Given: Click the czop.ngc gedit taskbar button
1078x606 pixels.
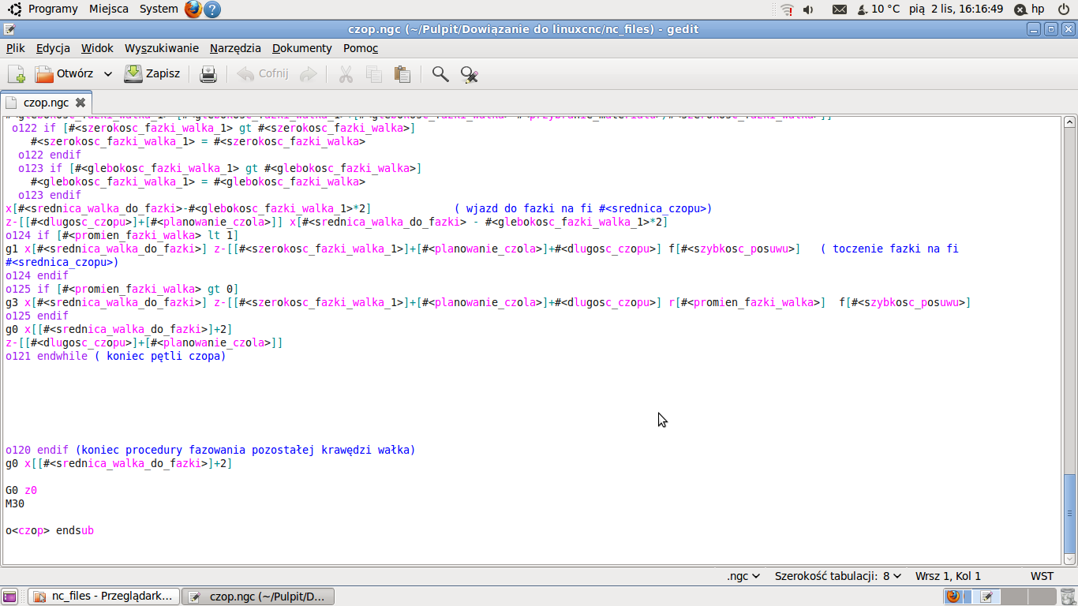Looking at the screenshot, I should click(x=258, y=597).
